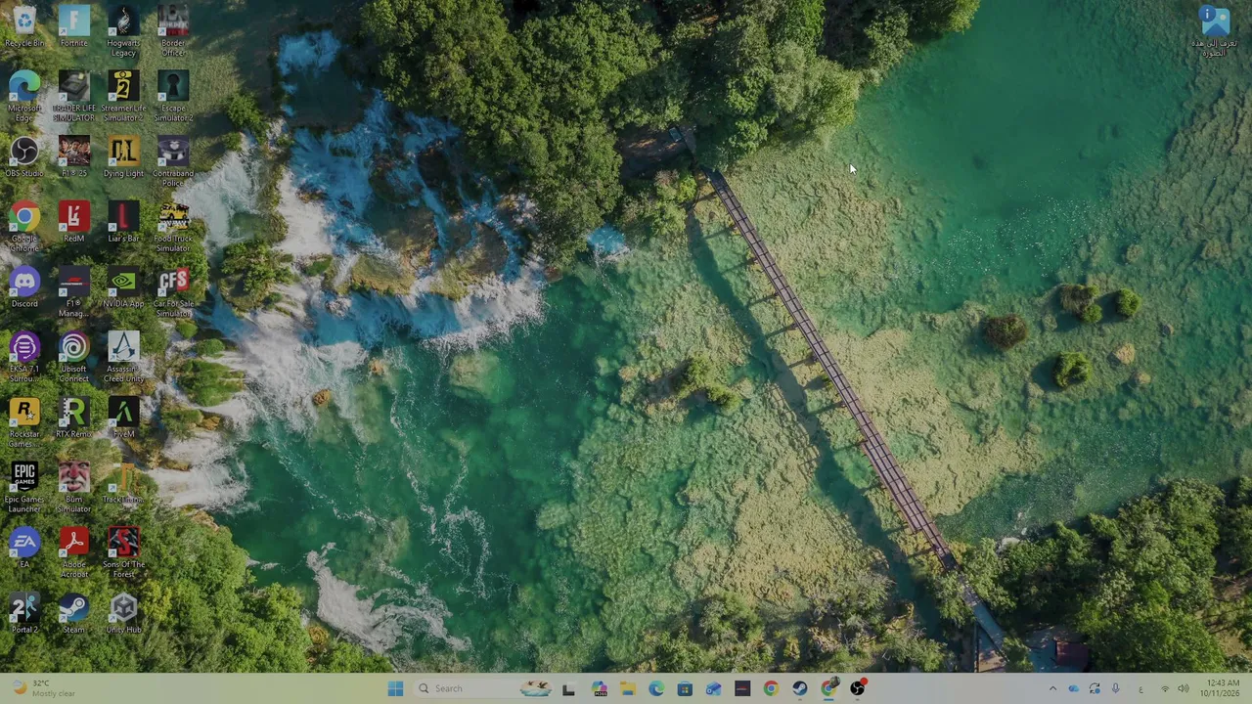Select the Discord desktop shortcut
The width and height of the screenshot is (1252, 704).
pos(24,287)
